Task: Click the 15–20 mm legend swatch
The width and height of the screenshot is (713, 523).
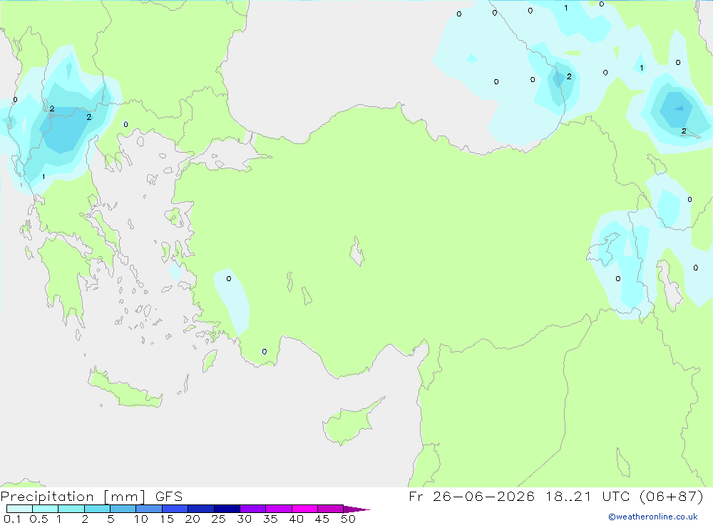Action: point(175,509)
